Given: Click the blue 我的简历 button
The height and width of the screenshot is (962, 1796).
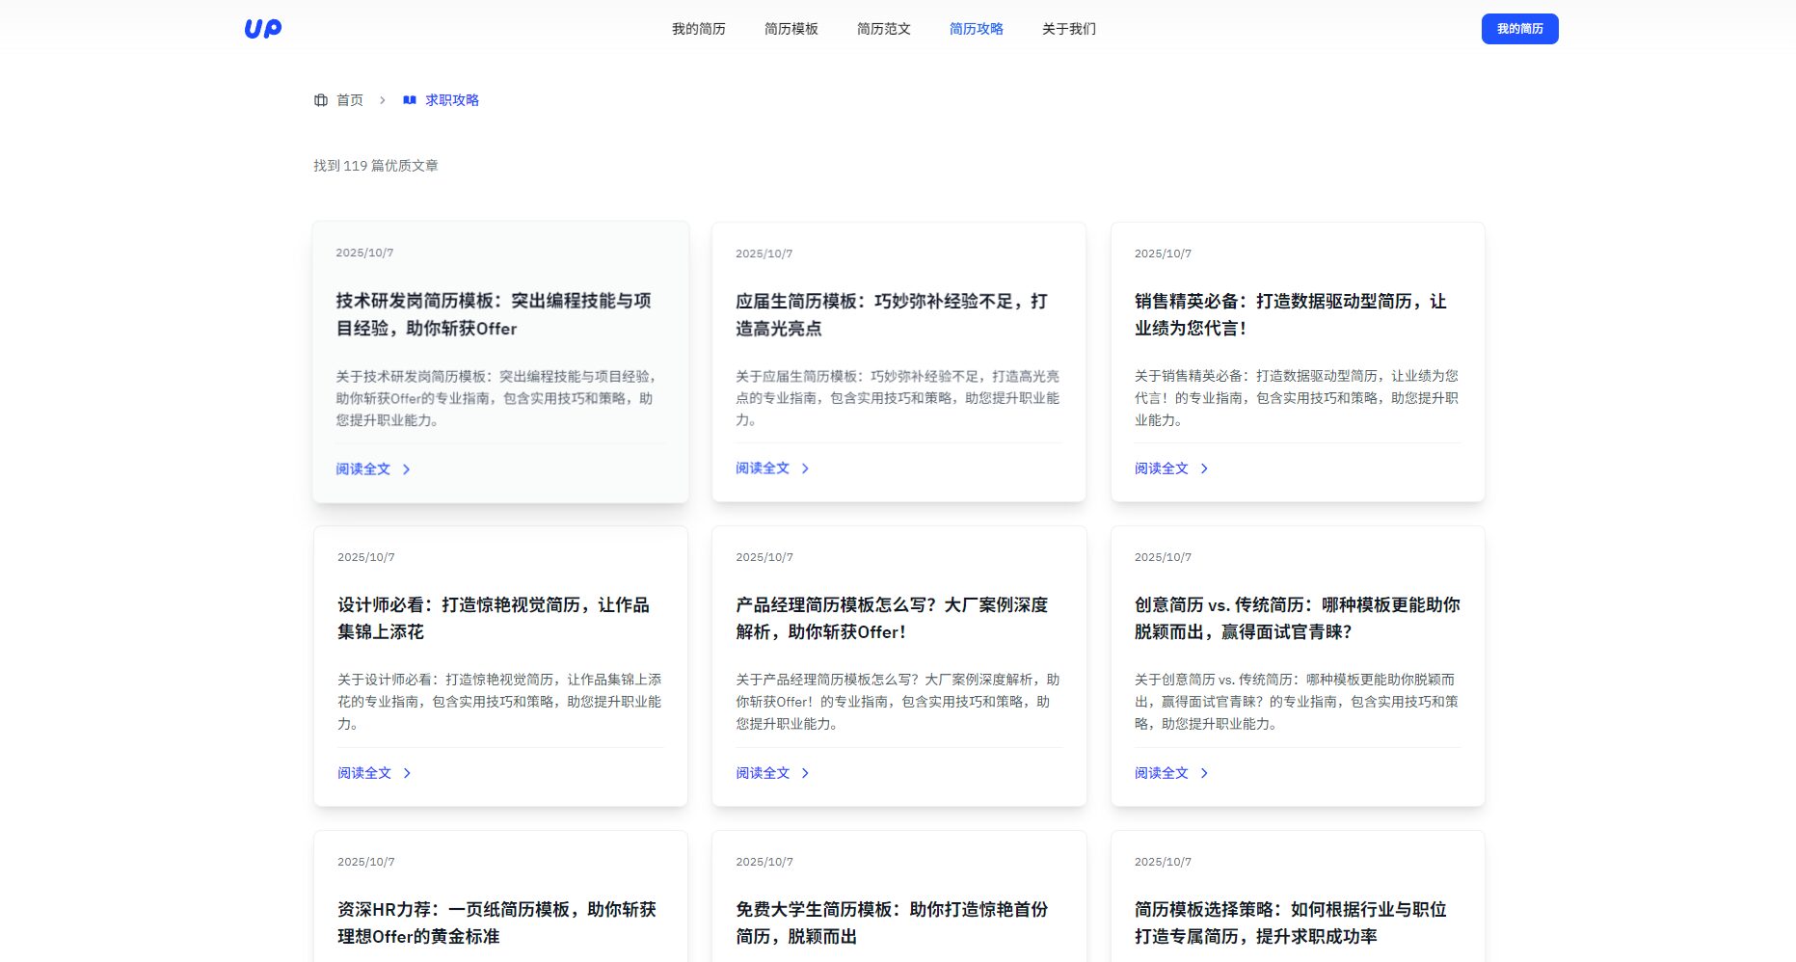Looking at the screenshot, I should coord(1519,29).
